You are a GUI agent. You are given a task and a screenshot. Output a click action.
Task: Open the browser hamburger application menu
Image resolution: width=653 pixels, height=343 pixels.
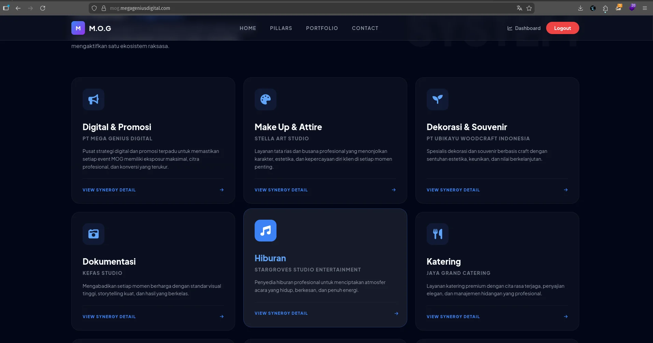pyautogui.click(x=645, y=8)
